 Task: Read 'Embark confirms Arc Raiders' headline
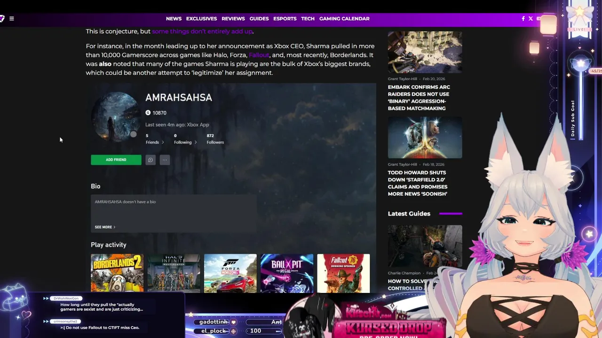(x=419, y=98)
